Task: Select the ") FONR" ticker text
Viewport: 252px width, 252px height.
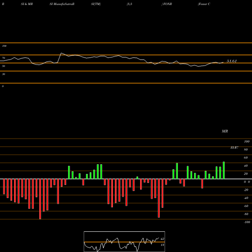Action: tap(167, 4)
